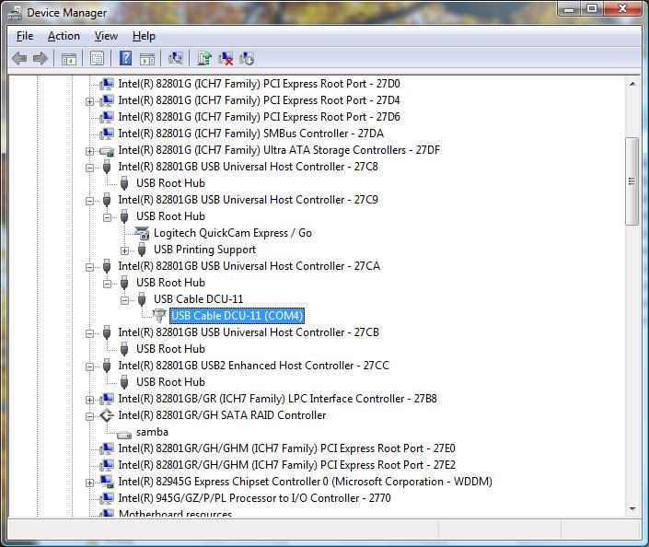
Task: Click the Processor to I/O Controller 2770 icon
Action: click(107, 498)
